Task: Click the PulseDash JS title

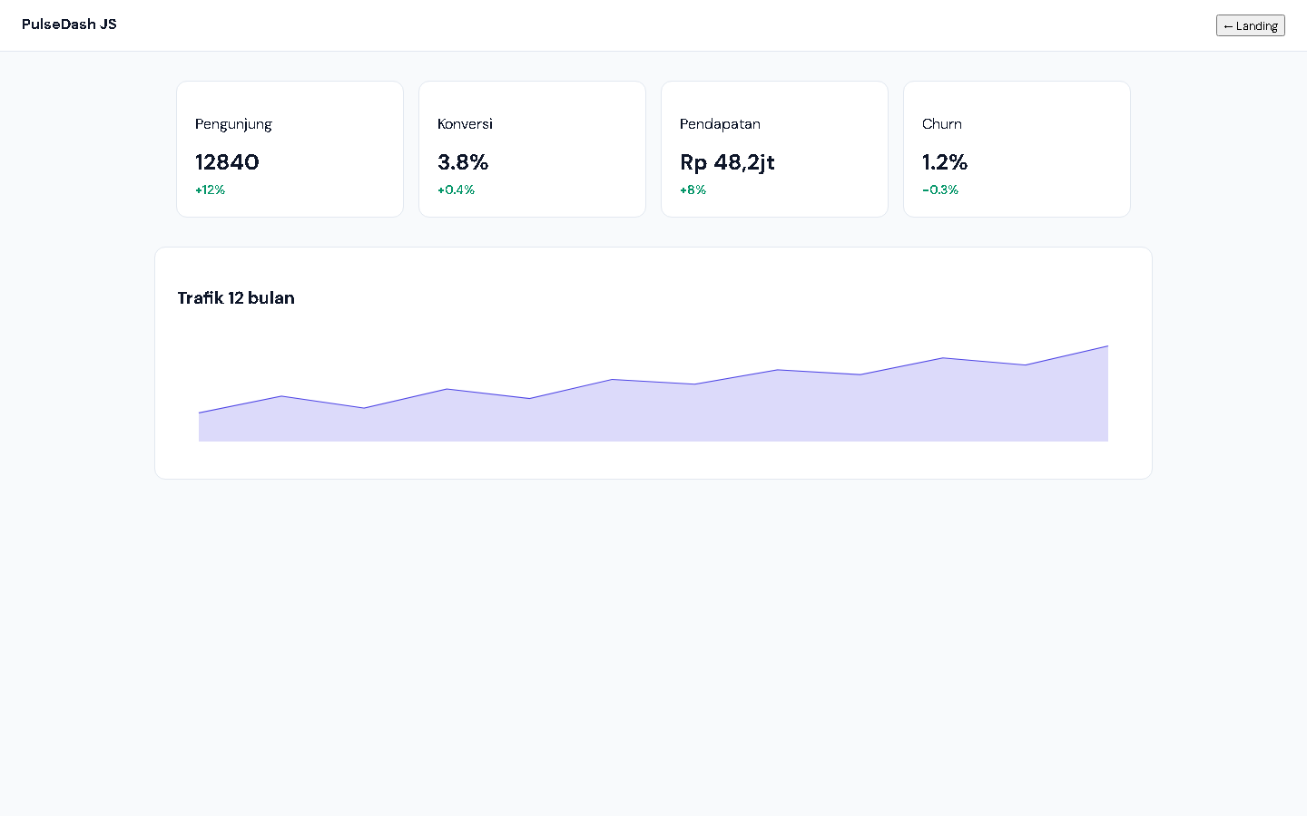Action: [x=69, y=24]
